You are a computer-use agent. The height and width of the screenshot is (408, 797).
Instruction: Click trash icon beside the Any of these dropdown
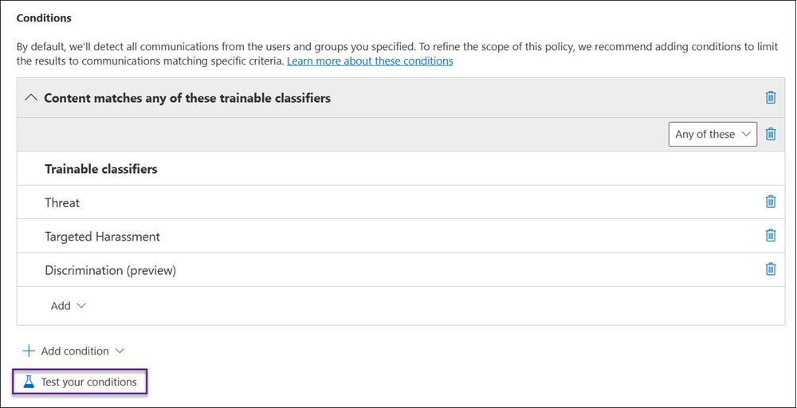pos(770,134)
